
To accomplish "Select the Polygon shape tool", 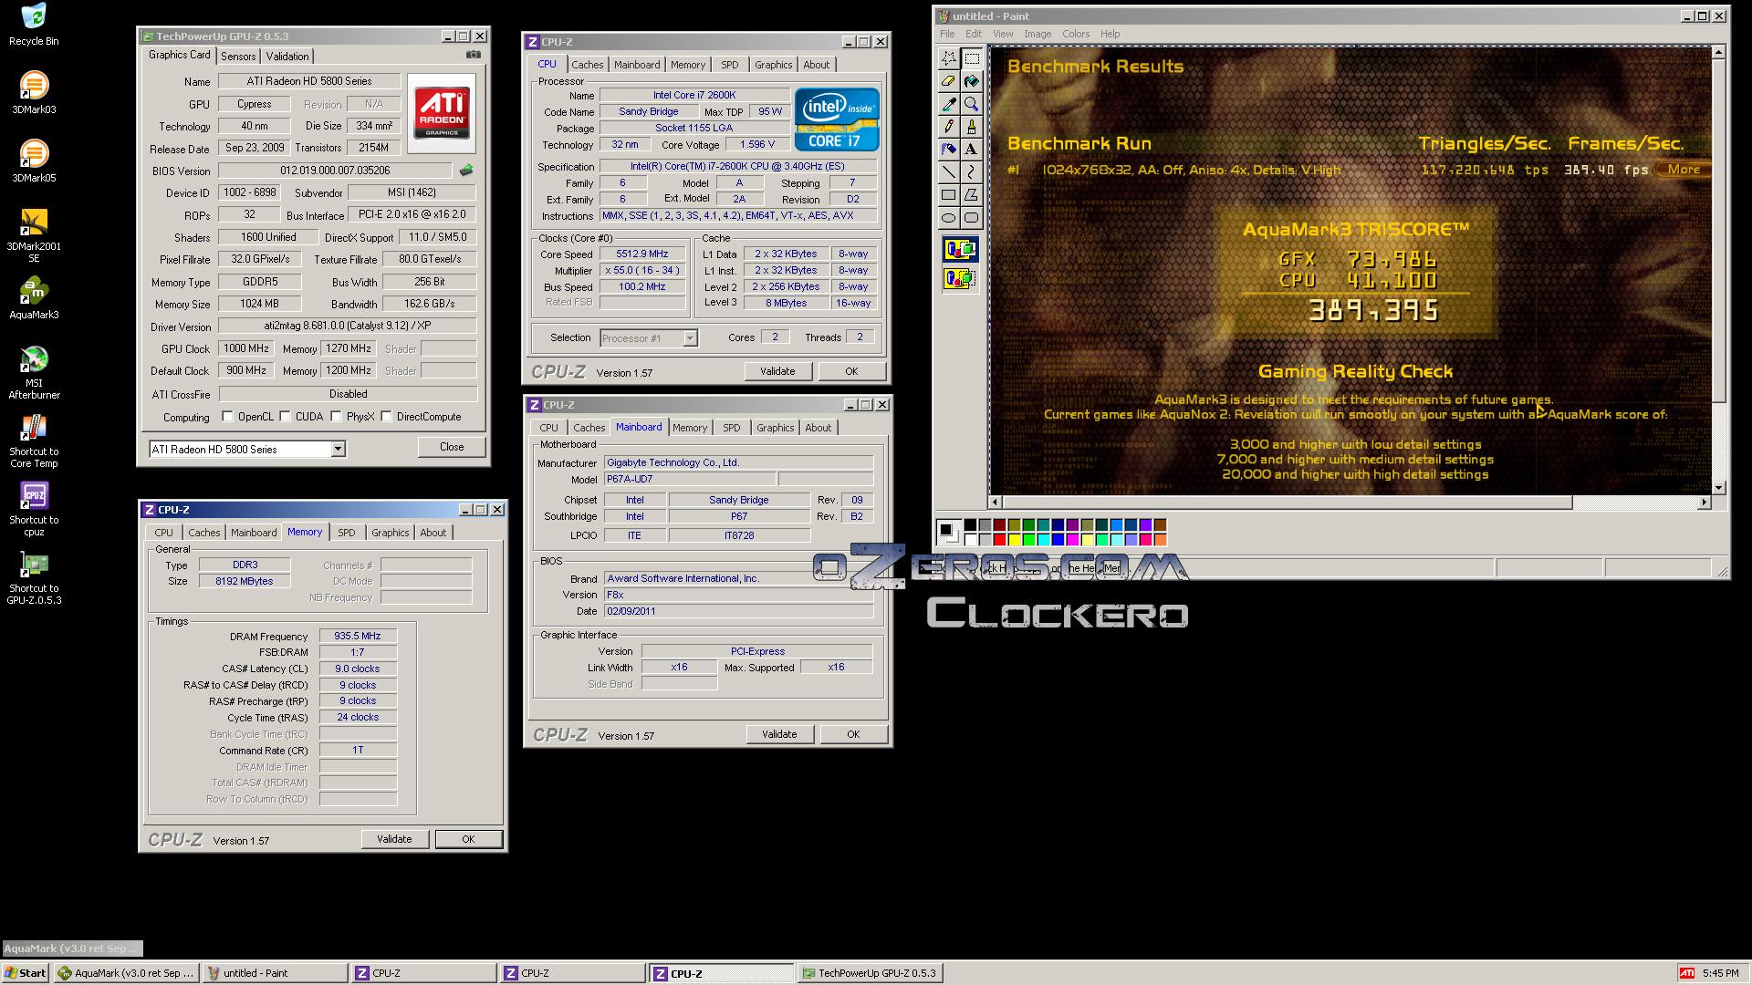I will point(972,195).
